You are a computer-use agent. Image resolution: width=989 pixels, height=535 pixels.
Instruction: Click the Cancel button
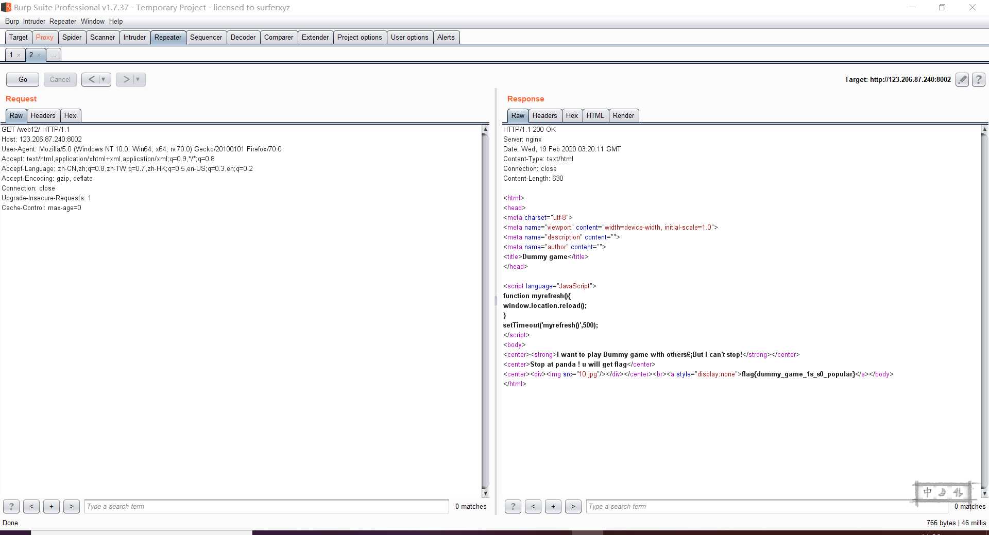(60, 79)
